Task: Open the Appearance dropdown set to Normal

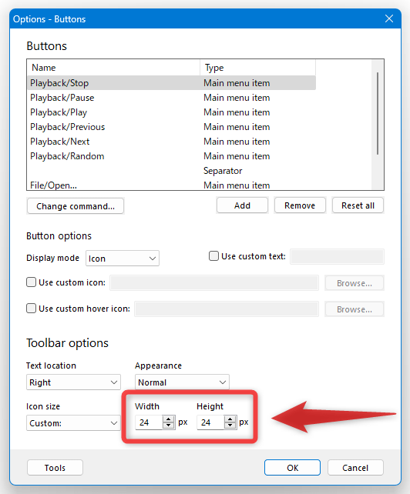Action: click(182, 382)
